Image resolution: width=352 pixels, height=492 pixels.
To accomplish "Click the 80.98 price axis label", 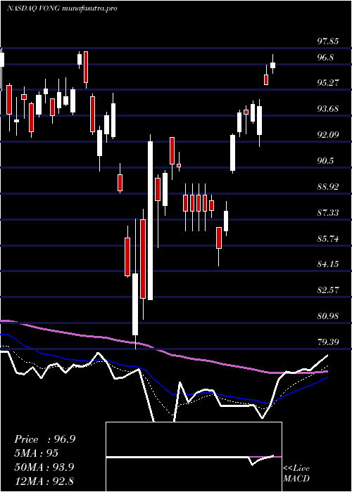I will coord(327,316).
